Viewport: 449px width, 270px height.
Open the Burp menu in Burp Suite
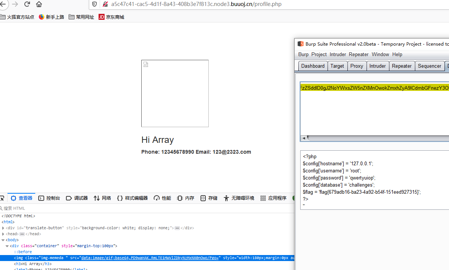(x=303, y=54)
